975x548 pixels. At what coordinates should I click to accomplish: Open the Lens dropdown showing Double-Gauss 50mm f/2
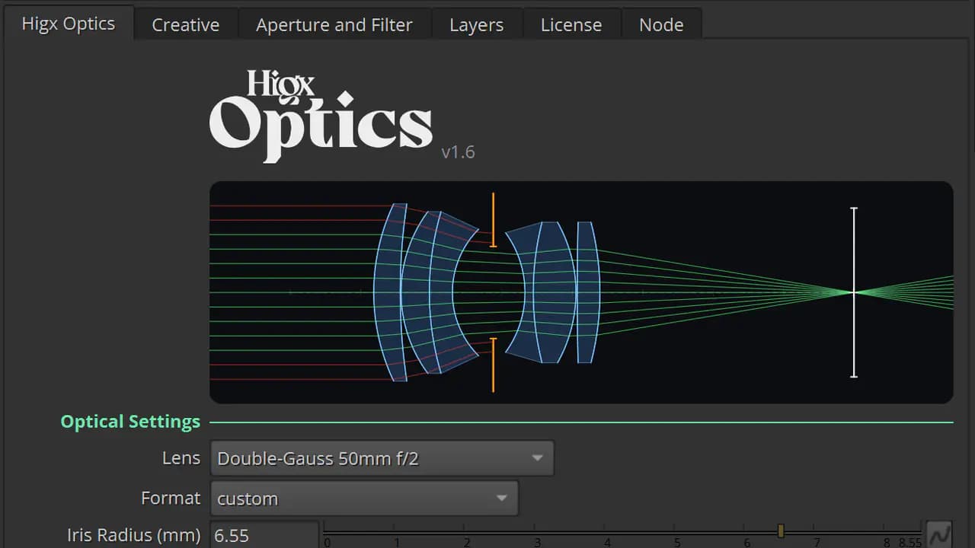tap(382, 458)
